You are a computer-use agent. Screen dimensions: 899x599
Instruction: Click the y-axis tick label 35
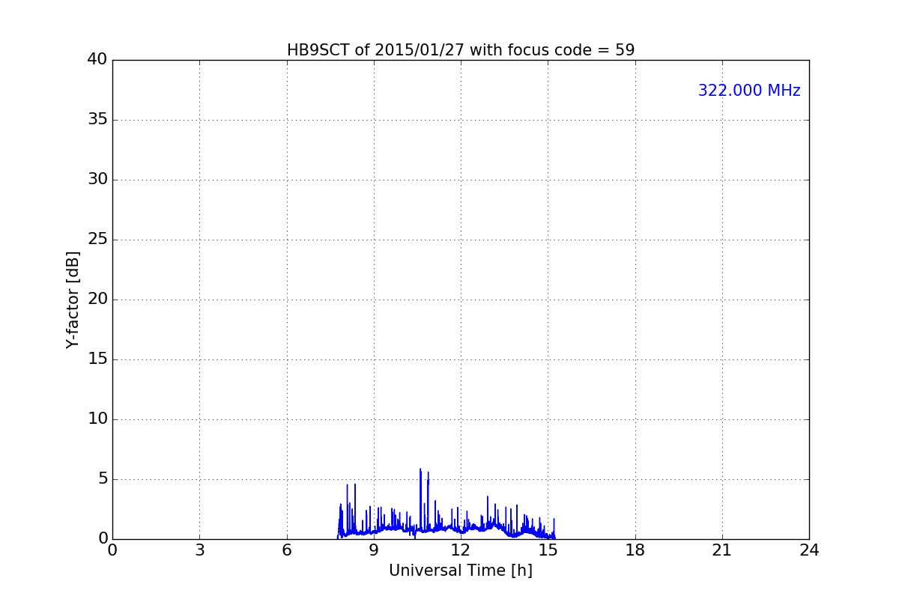[97, 120]
